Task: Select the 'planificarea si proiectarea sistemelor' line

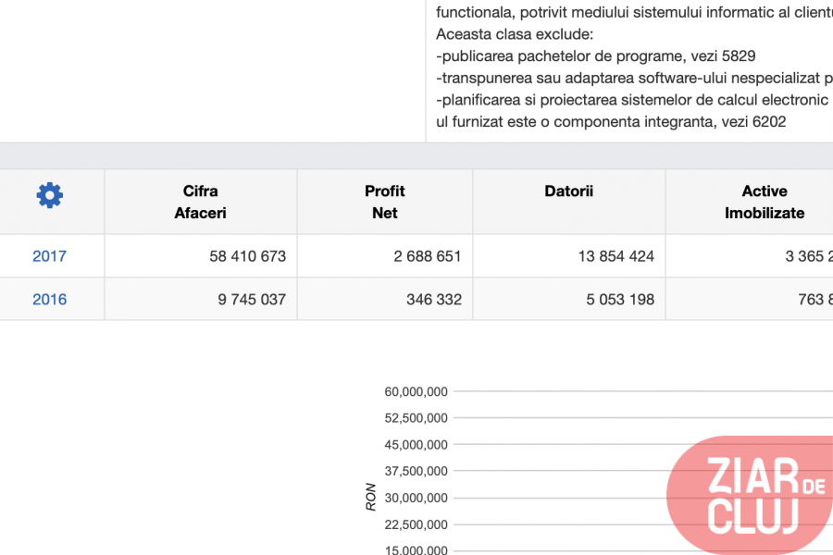Action: 634,101
